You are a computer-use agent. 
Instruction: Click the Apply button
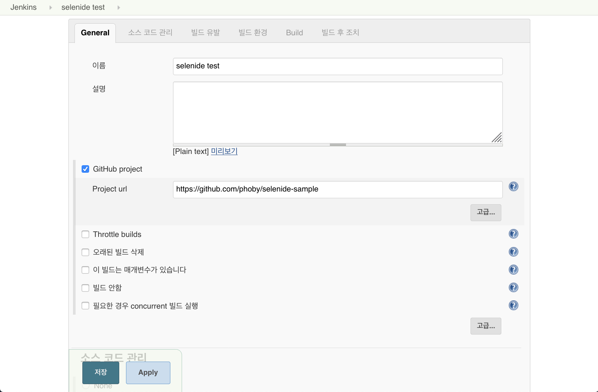(148, 372)
